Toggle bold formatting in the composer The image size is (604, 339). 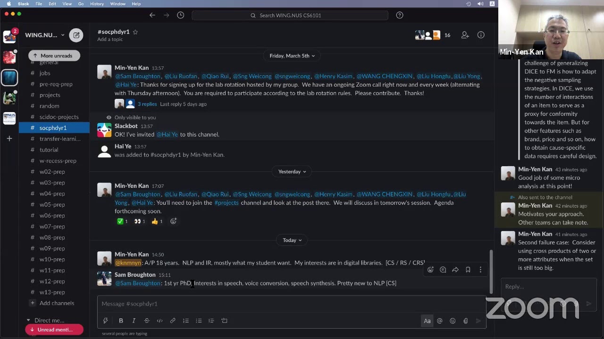tap(121, 321)
